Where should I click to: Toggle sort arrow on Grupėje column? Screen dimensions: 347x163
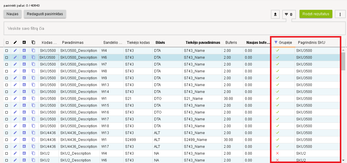[276, 43]
